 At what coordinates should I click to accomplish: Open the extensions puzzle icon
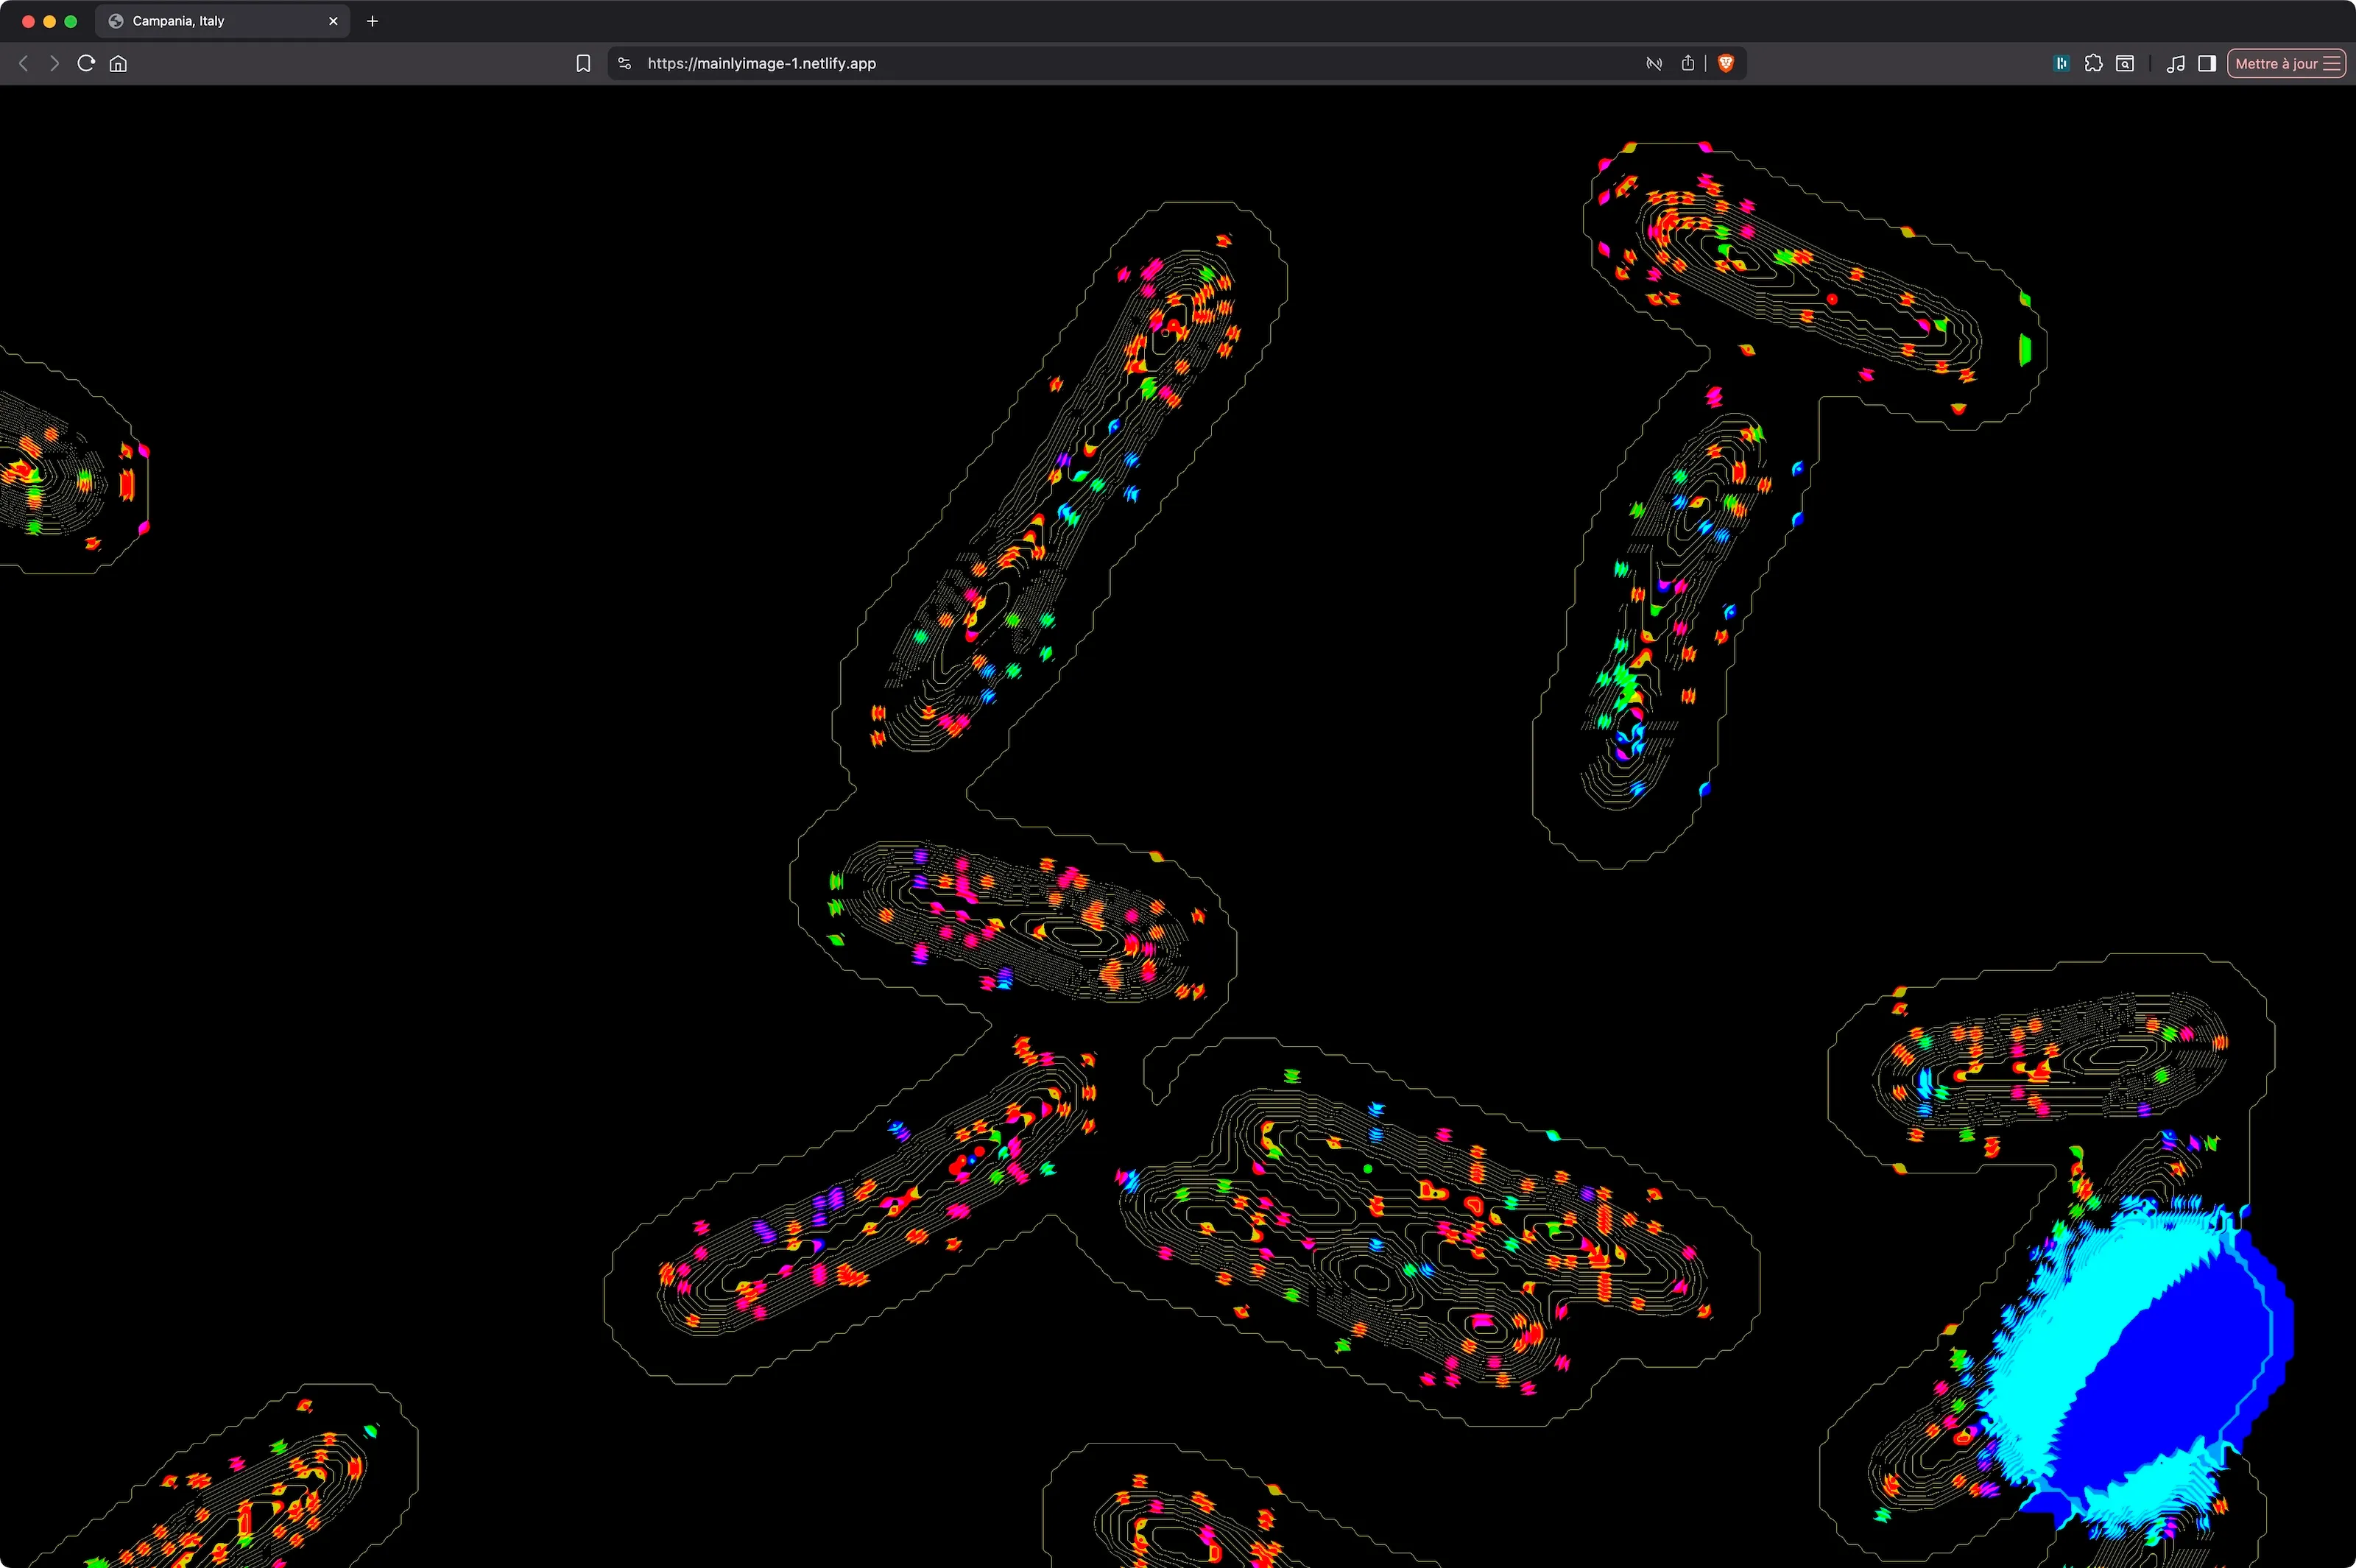pyautogui.click(x=2093, y=63)
